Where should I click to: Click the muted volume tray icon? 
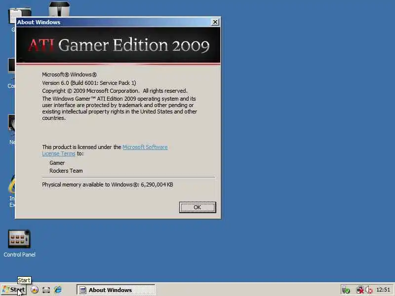click(369, 290)
